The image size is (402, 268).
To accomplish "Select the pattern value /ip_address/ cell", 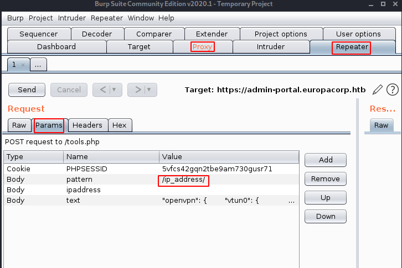I will tap(183, 180).
